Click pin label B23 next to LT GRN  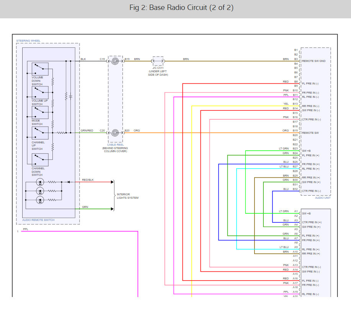coord(295,148)
